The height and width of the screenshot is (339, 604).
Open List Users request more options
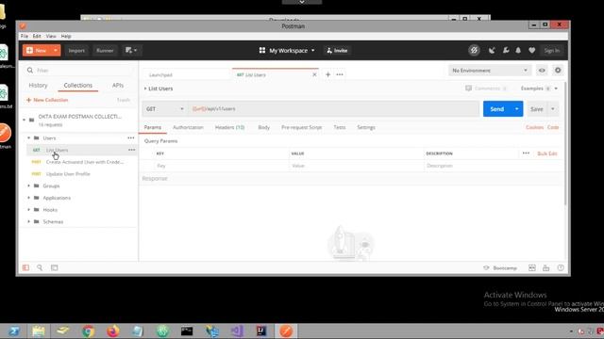(132, 150)
